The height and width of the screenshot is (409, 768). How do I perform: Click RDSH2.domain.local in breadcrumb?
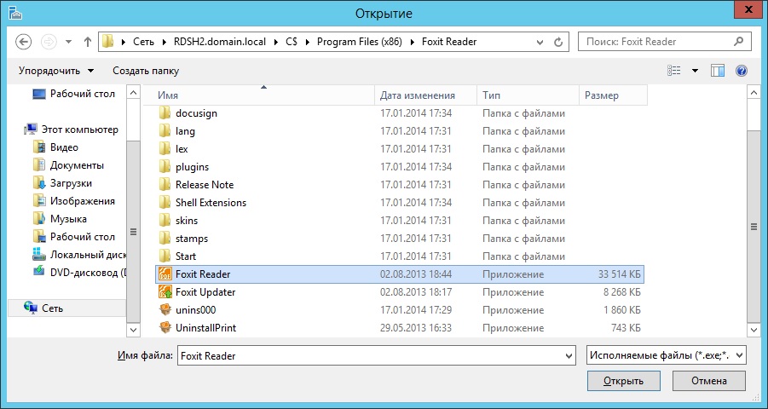point(220,42)
